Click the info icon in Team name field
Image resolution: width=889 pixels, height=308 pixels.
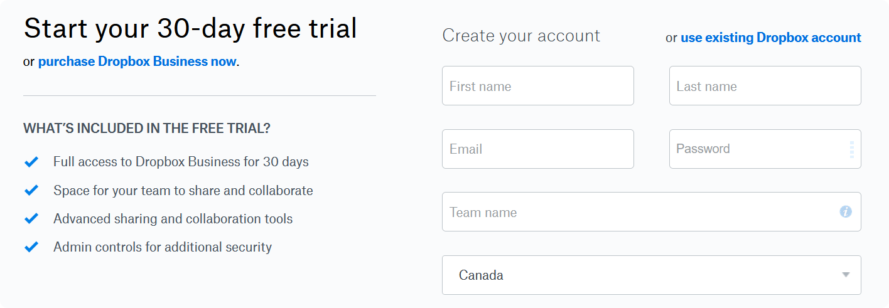846,212
